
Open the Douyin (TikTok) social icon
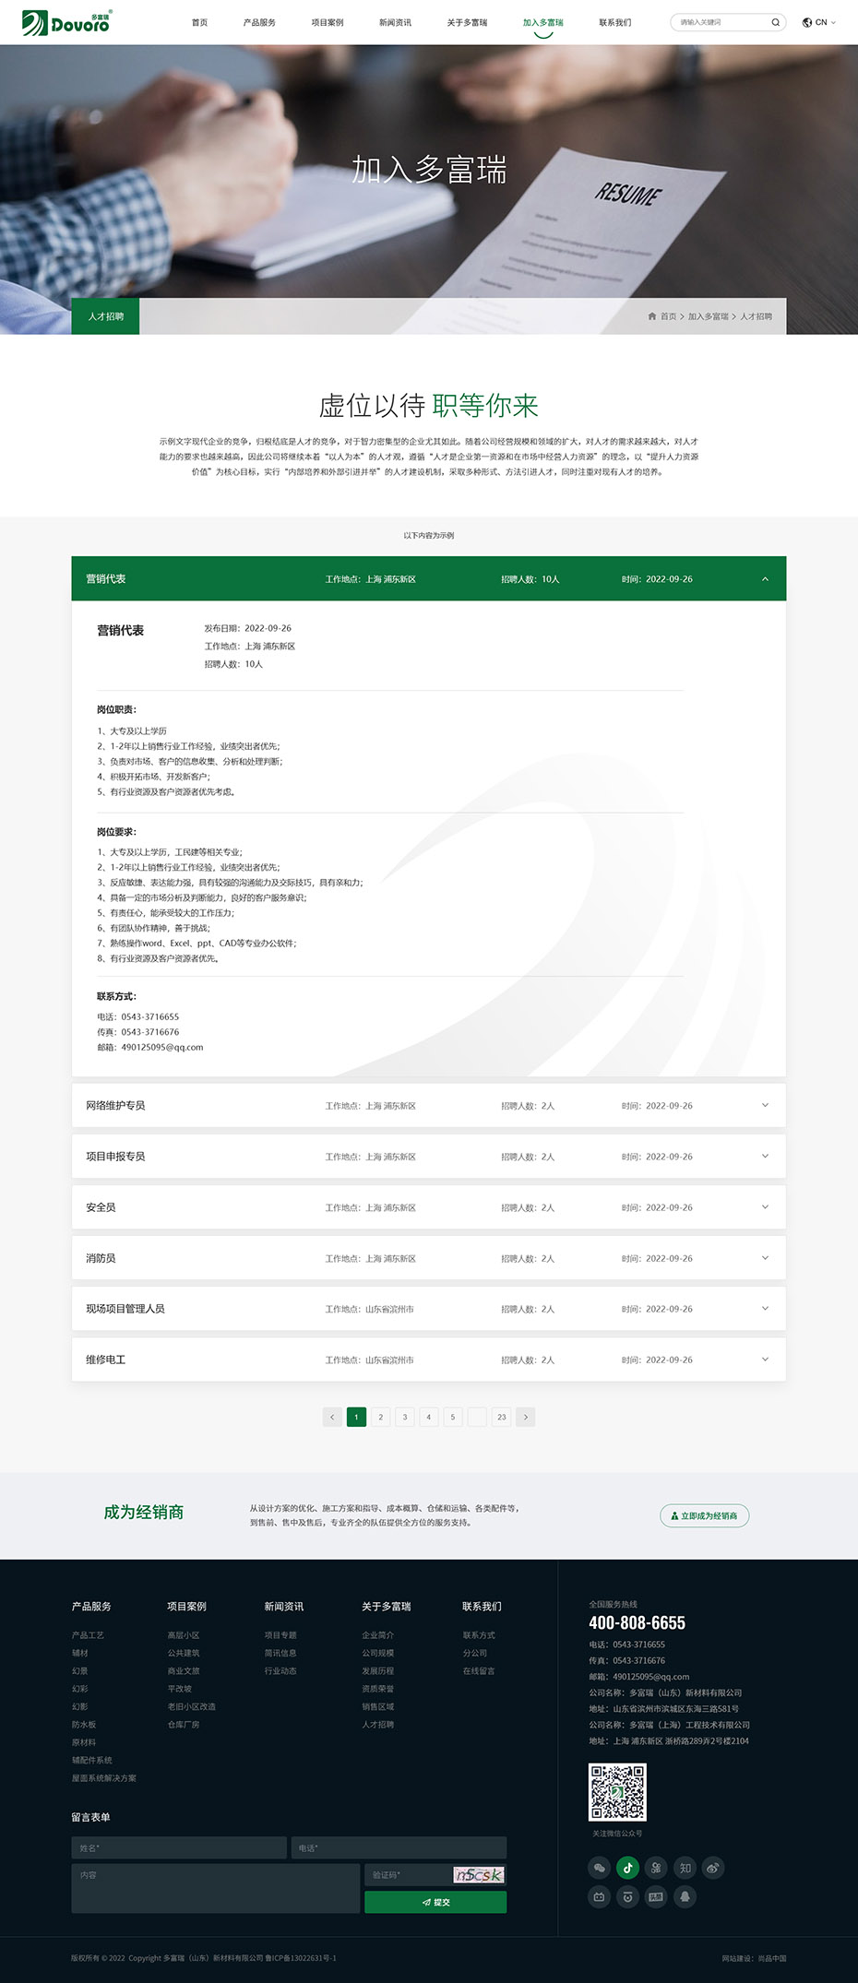[628, 1868]
